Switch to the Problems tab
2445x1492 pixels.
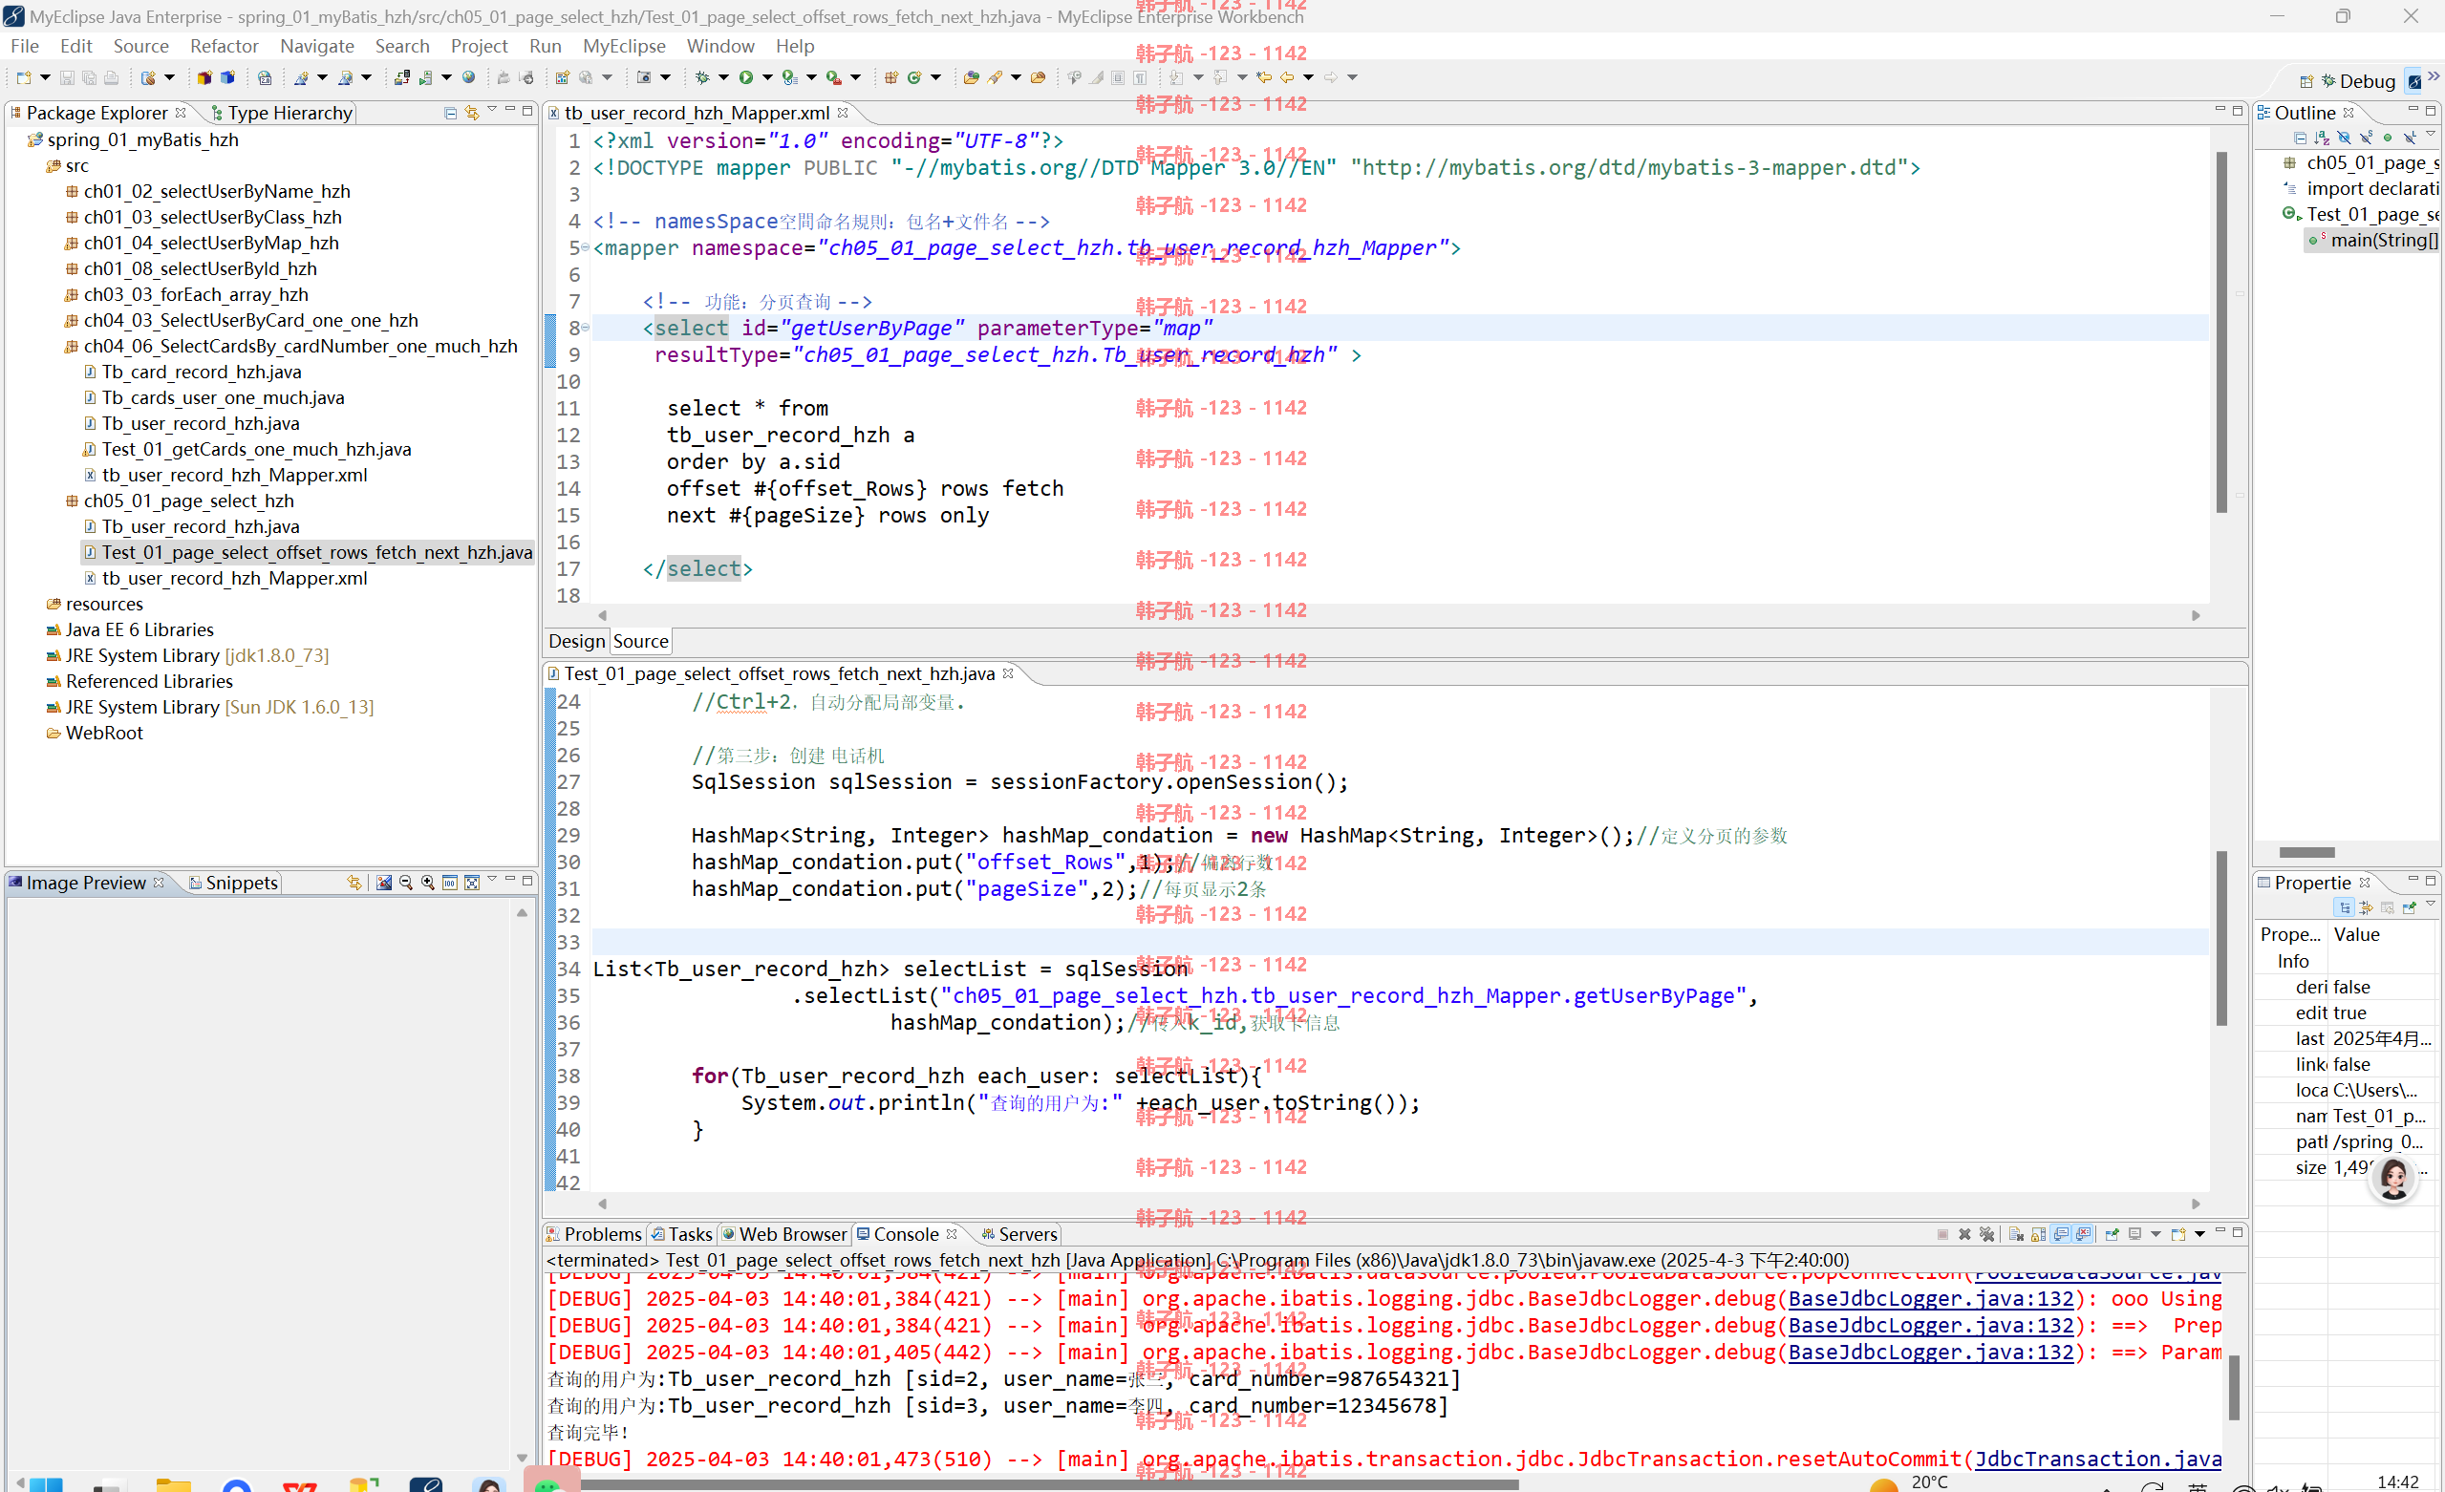593,1234
